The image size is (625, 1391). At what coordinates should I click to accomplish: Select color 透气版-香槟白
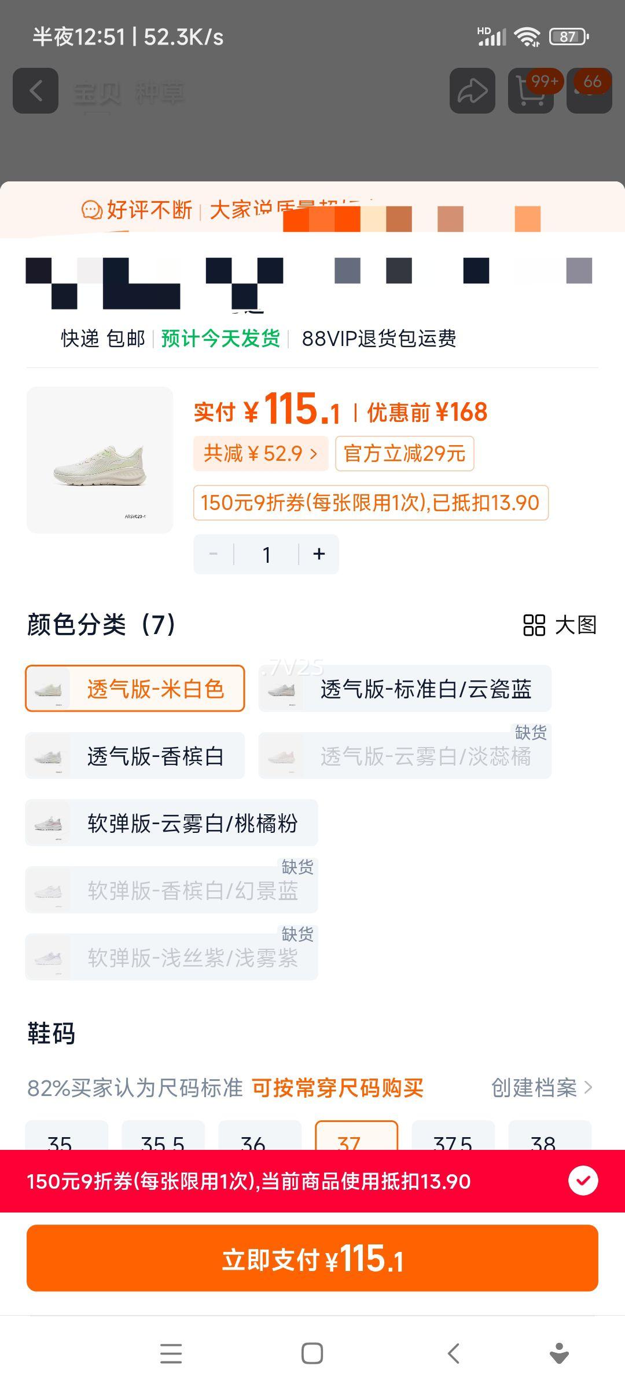135,756
